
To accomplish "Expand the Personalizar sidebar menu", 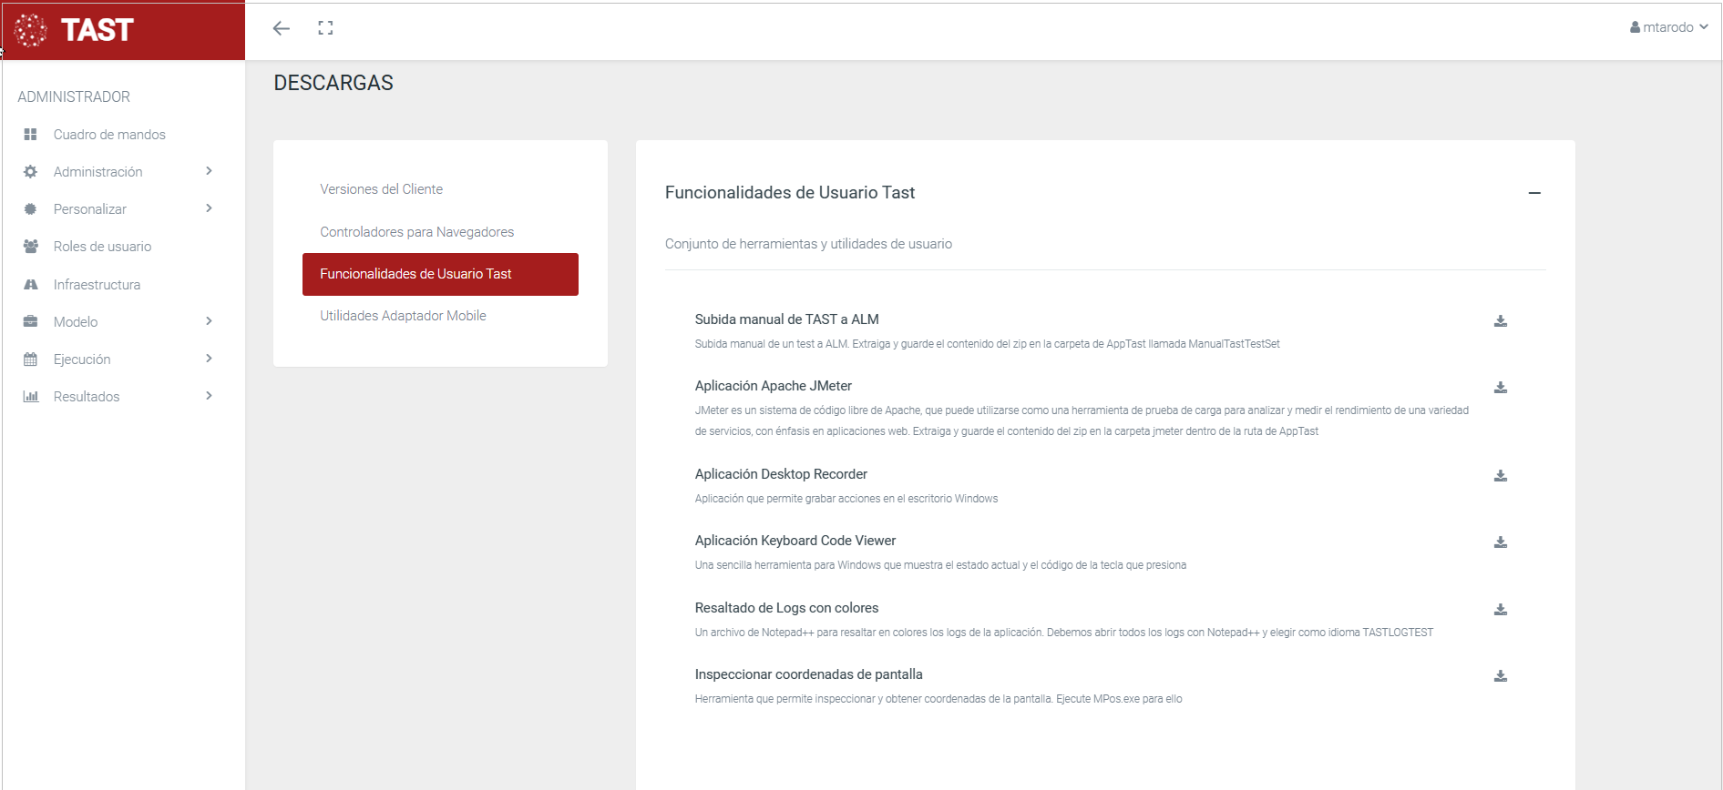I will (x=118, y=209).
